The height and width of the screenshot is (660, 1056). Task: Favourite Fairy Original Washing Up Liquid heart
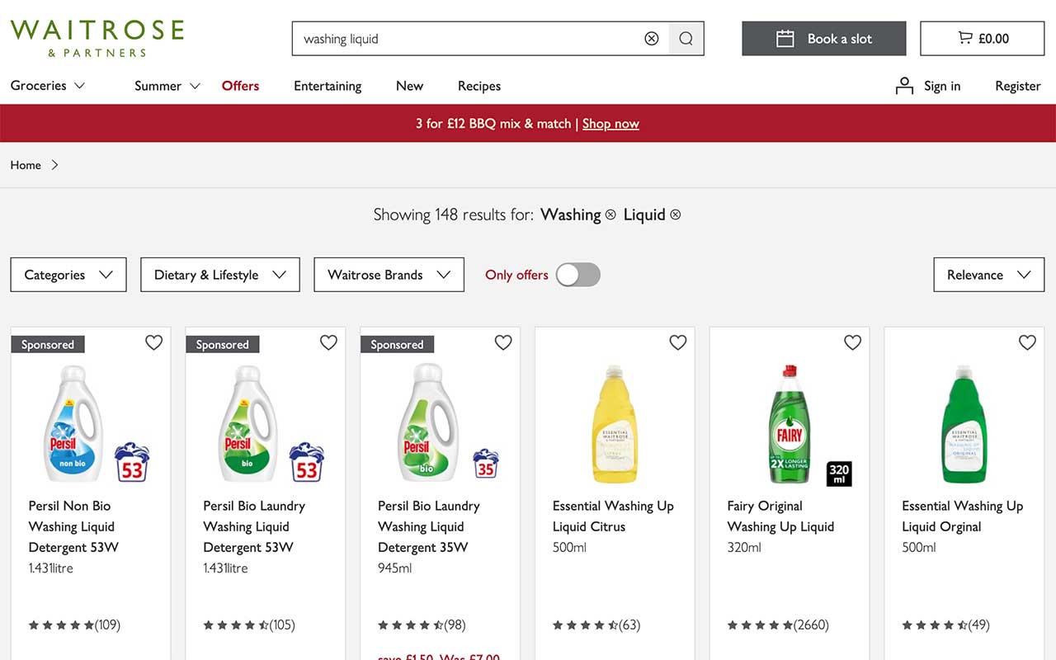point(852,342)
